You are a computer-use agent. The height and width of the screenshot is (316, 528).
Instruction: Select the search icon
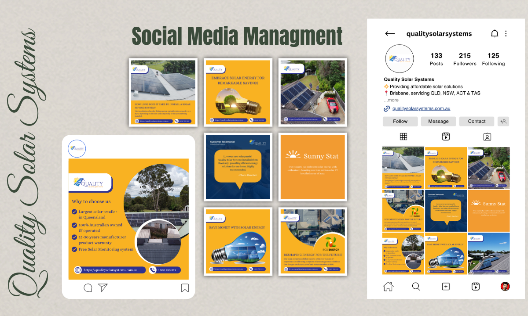(416, 286)
